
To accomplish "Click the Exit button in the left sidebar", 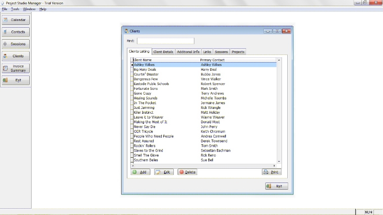I will pyautogui.click(x=16, y=80).
